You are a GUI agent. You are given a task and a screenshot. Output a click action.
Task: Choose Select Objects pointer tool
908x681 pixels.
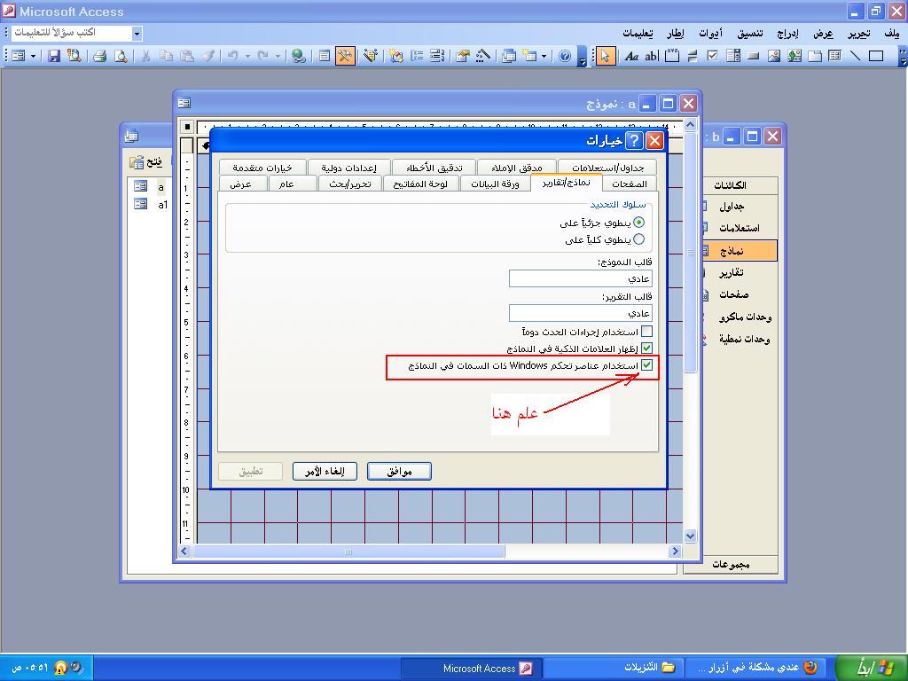click(x=605, y=56)
